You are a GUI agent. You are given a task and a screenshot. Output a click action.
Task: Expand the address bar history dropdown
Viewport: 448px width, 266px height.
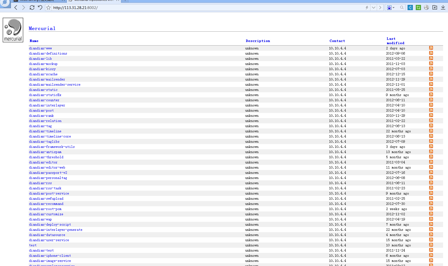(x=373, y=8)
